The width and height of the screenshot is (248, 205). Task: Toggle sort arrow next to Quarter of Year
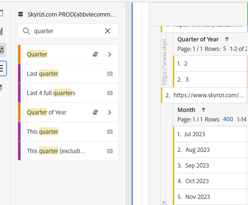click(227, 39)
